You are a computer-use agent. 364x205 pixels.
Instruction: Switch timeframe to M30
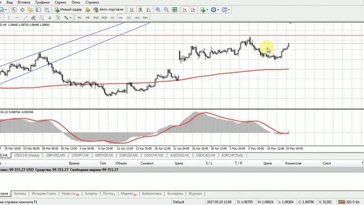coord(104,18)
